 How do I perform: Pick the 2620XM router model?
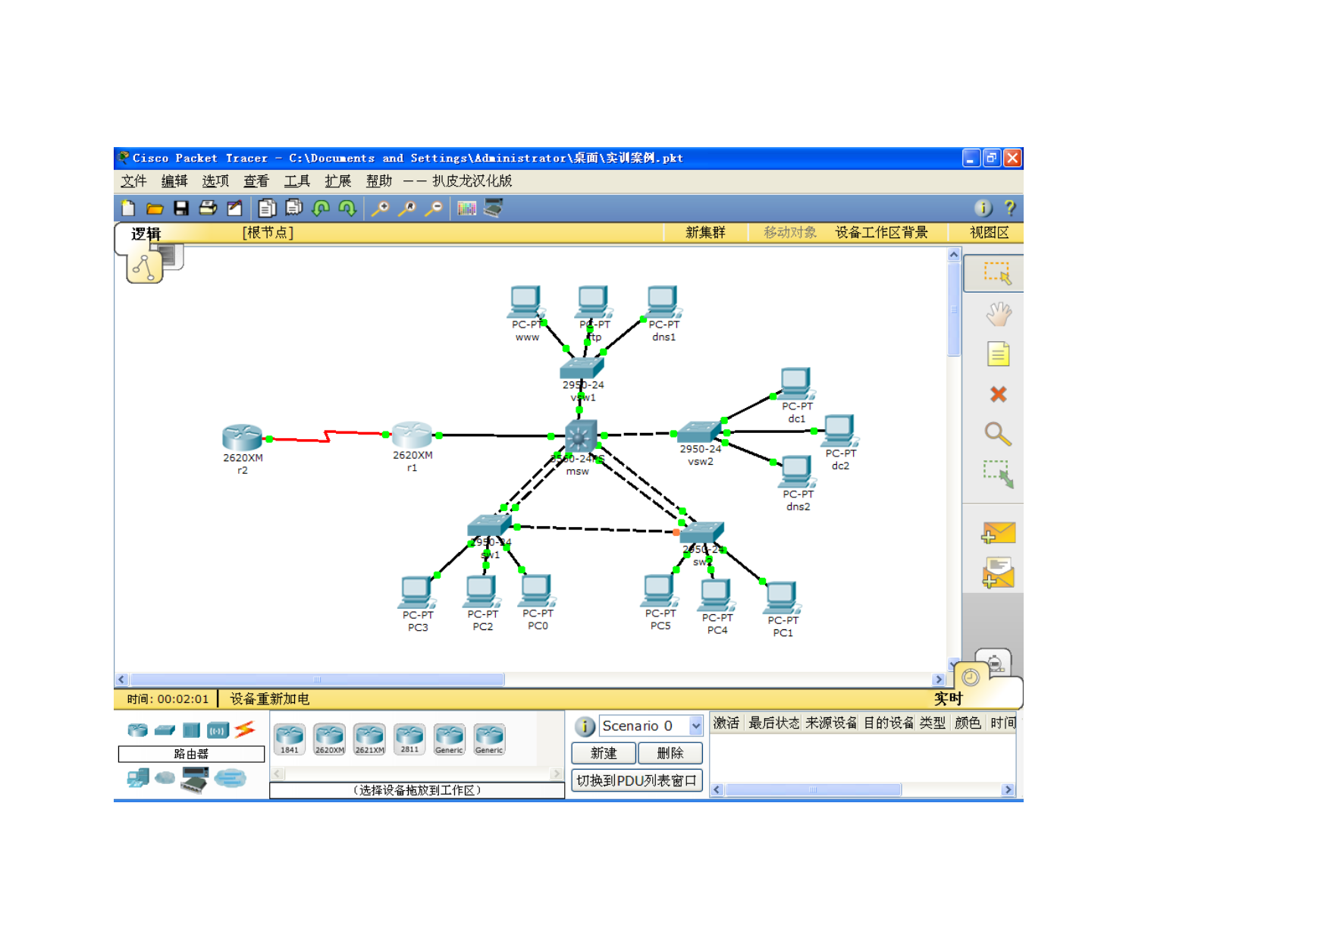[330, 739]
